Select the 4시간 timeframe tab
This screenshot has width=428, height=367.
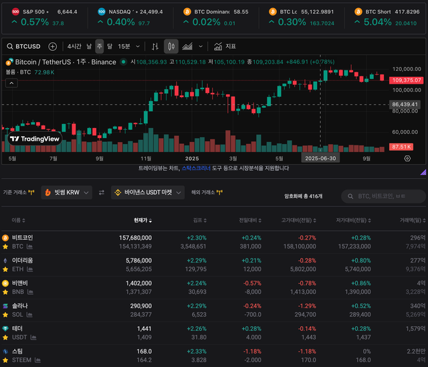tap(74, 46)
